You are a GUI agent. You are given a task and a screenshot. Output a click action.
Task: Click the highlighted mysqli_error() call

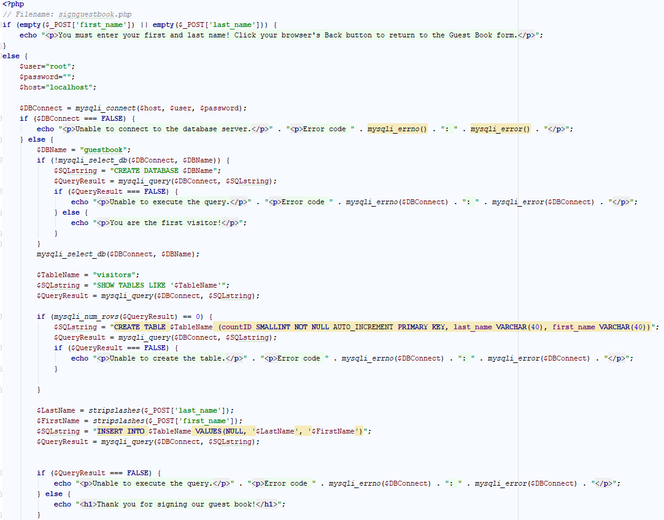[500, 129]
